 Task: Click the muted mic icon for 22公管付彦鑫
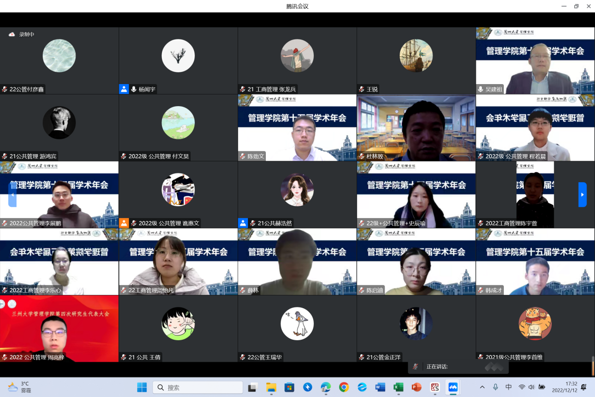5,89
